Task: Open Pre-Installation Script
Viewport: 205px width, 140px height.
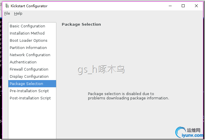Action: [29, 91]
